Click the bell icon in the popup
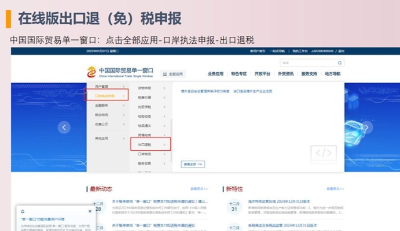The image size is (400, 231). pos(23,211)
